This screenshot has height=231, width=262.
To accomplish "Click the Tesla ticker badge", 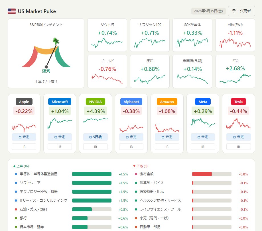I will click(238, 102).
